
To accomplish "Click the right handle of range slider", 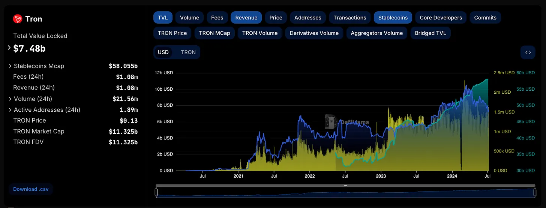I will click(535, 193).
